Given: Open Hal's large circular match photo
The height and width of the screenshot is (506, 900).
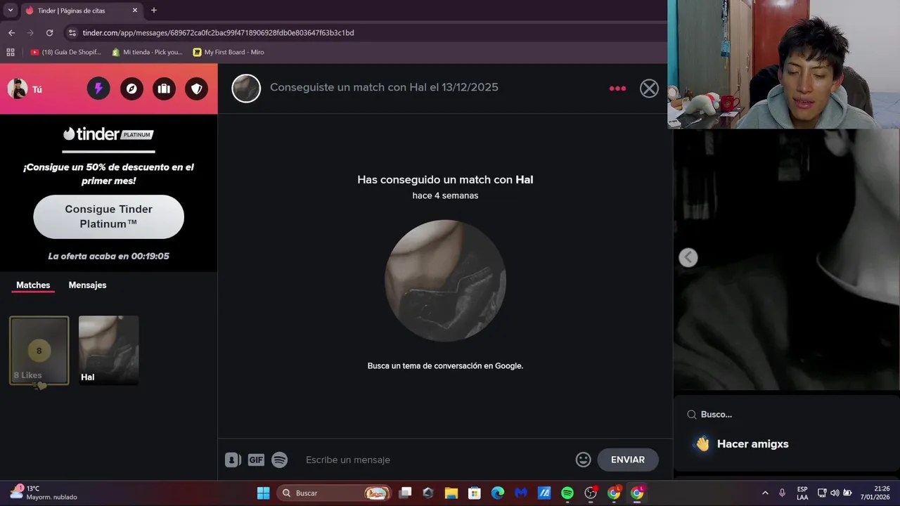Looking at the screenshot, I should point(445,280).
